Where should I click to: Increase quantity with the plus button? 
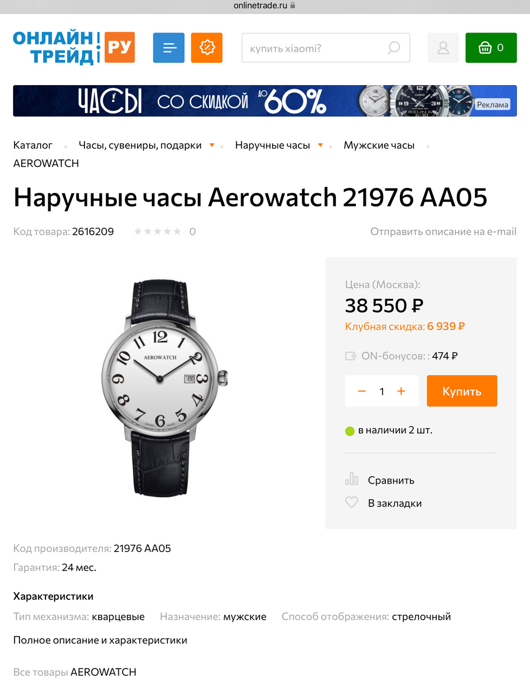tap(401, 391)
